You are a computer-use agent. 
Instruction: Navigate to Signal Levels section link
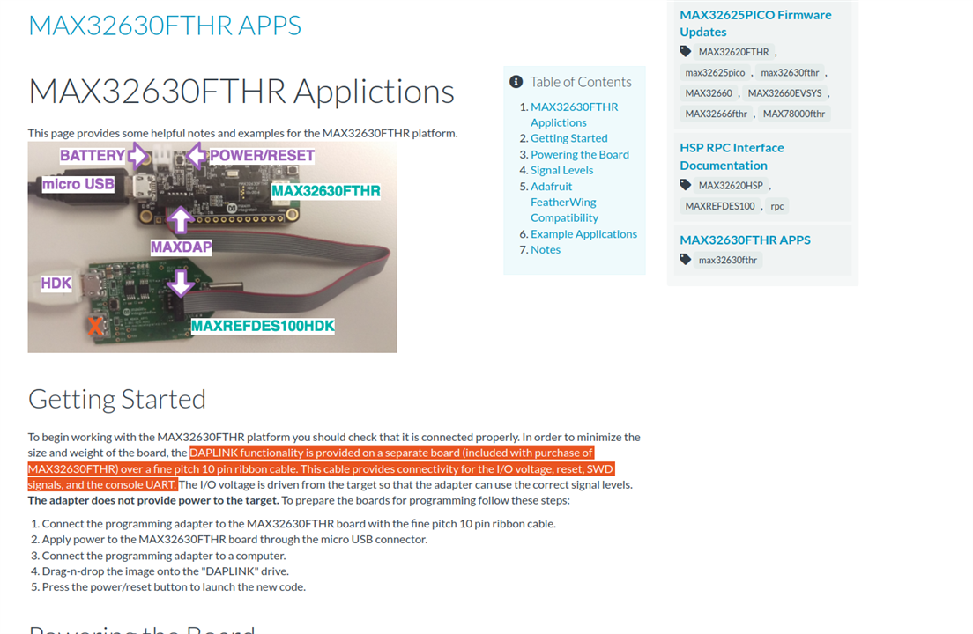[561, 170]
